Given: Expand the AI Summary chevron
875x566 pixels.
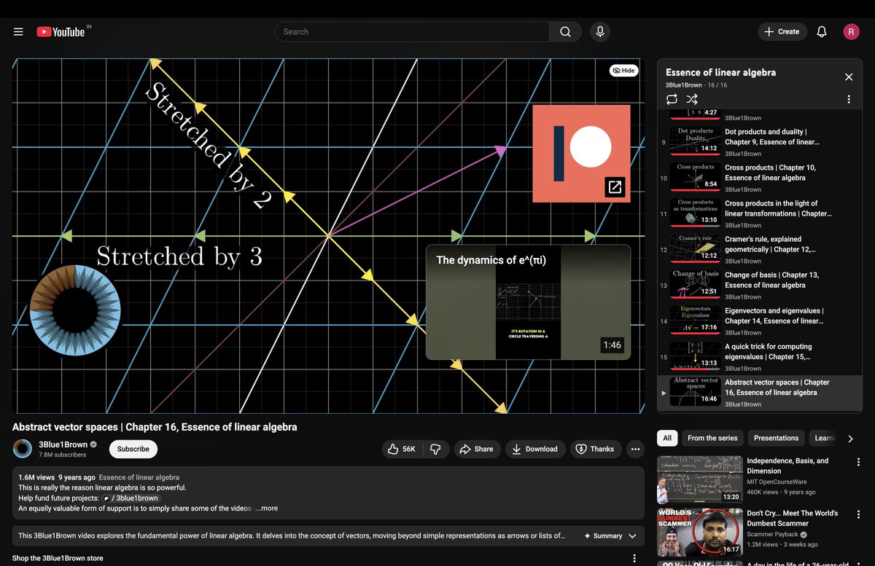Looking at the screenshot, I should tap(632, 535).
